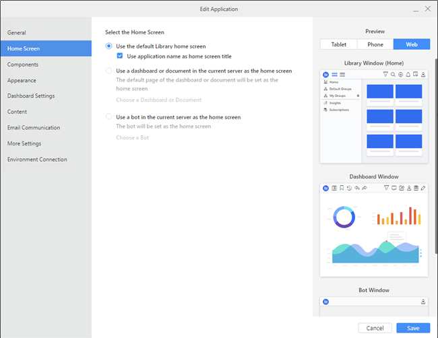The height and width of the screenshot is (338, 438).
Task: Click the filter icon in Library Window preview
Action: [x=385, y=74]
